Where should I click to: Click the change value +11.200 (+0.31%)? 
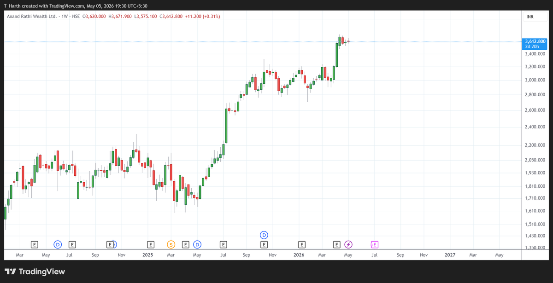(x=202, y=17)
